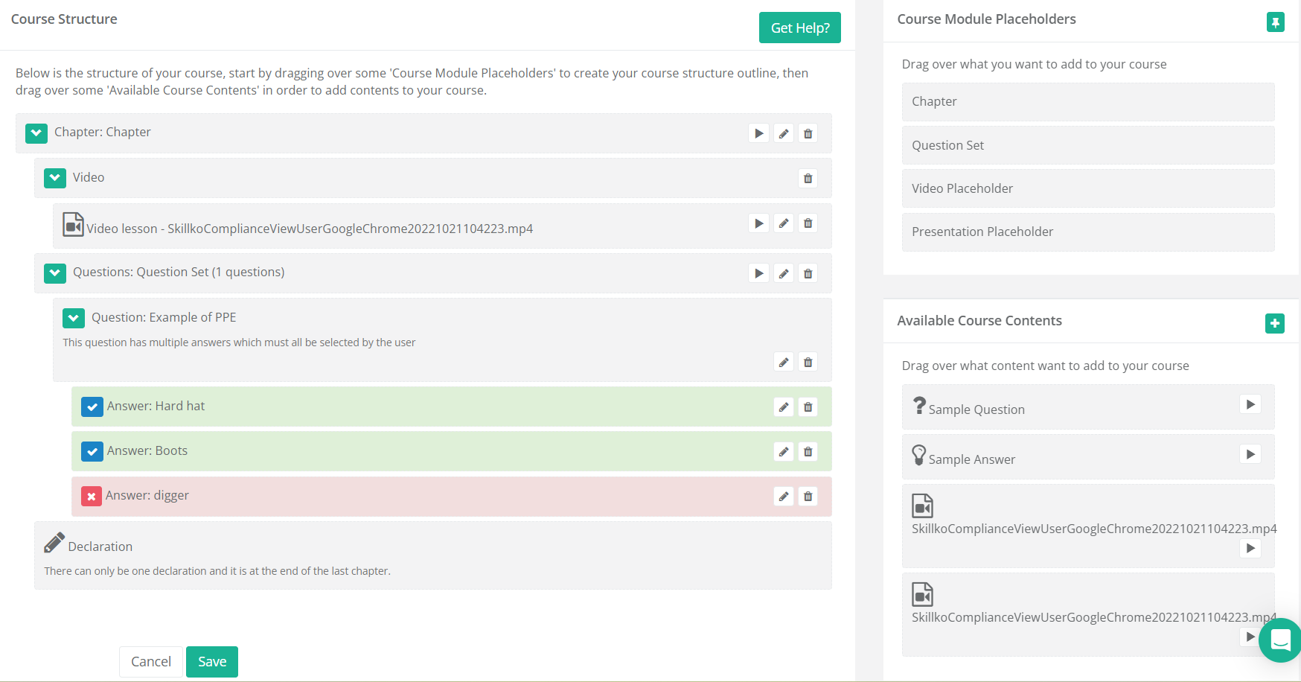
Task: Collapse the Question: Example of PPE item
Action: [x=74, y=319]
